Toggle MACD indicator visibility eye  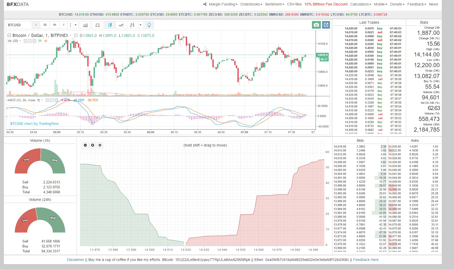pyautogui.click(x=47, y=100)
